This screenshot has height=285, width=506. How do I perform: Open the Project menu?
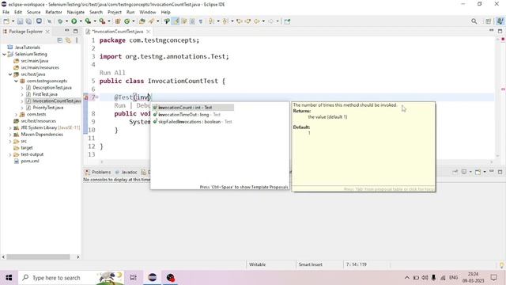[x=115, y=12]
